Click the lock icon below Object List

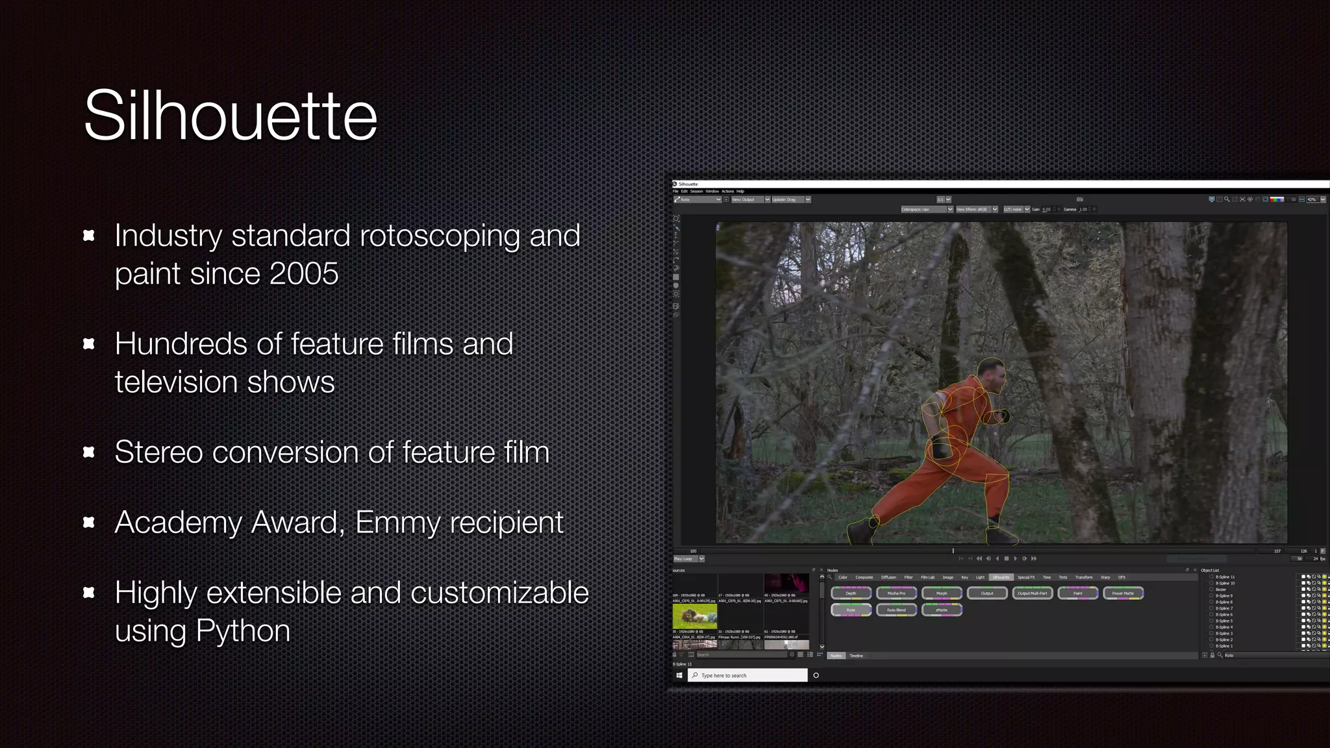pos(1212,655)
